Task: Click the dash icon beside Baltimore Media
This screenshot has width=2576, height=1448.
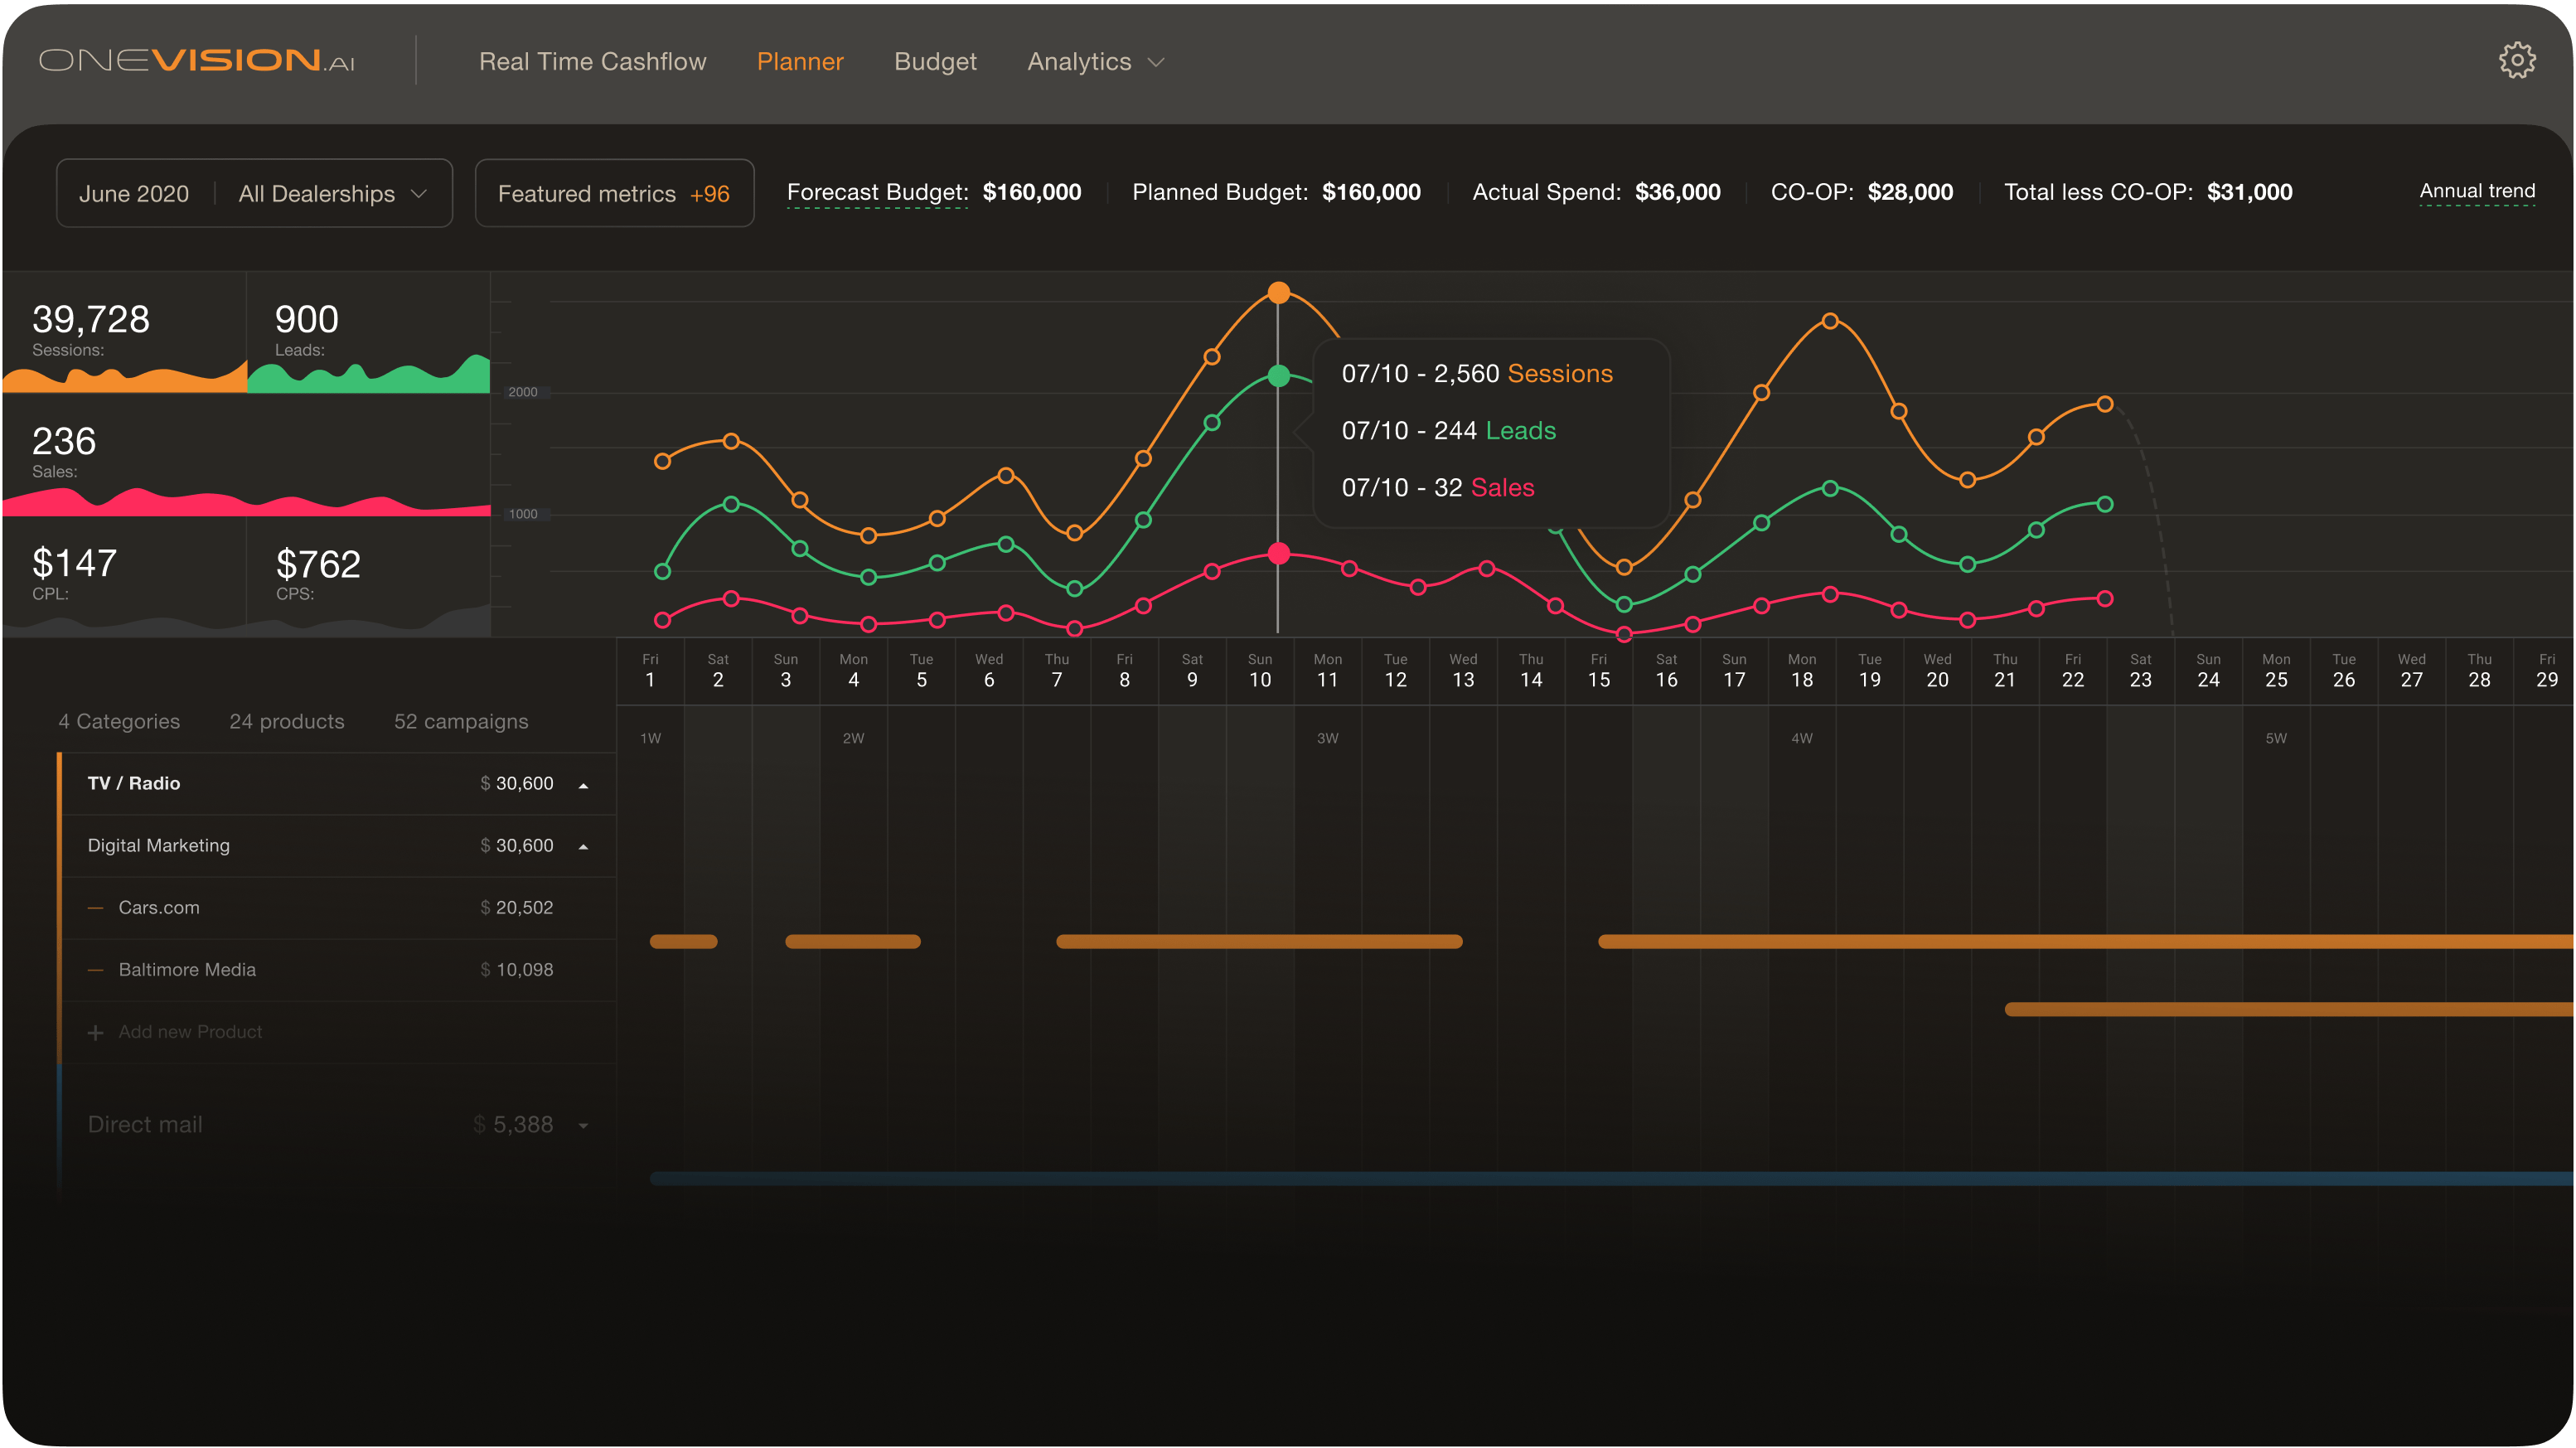Action: pyautogui.click(x=96, y=970)
